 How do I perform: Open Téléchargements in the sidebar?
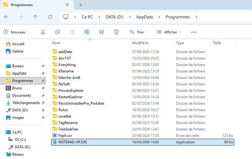[x=26, y=103]
